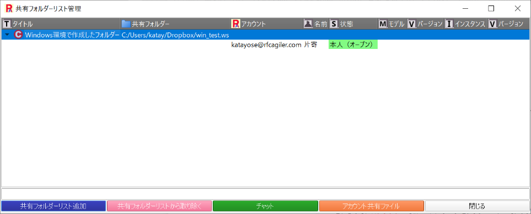Click the S icon in the 状態 header
The height and width of the screenshot is (214, 531).
(334, 24)
